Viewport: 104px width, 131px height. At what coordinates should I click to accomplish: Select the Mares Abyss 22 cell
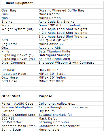click(x=71, y=44)
